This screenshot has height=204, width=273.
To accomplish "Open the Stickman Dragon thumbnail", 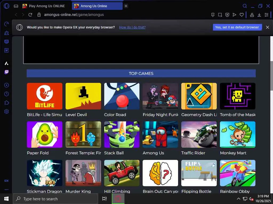I will tap(45, 173).
